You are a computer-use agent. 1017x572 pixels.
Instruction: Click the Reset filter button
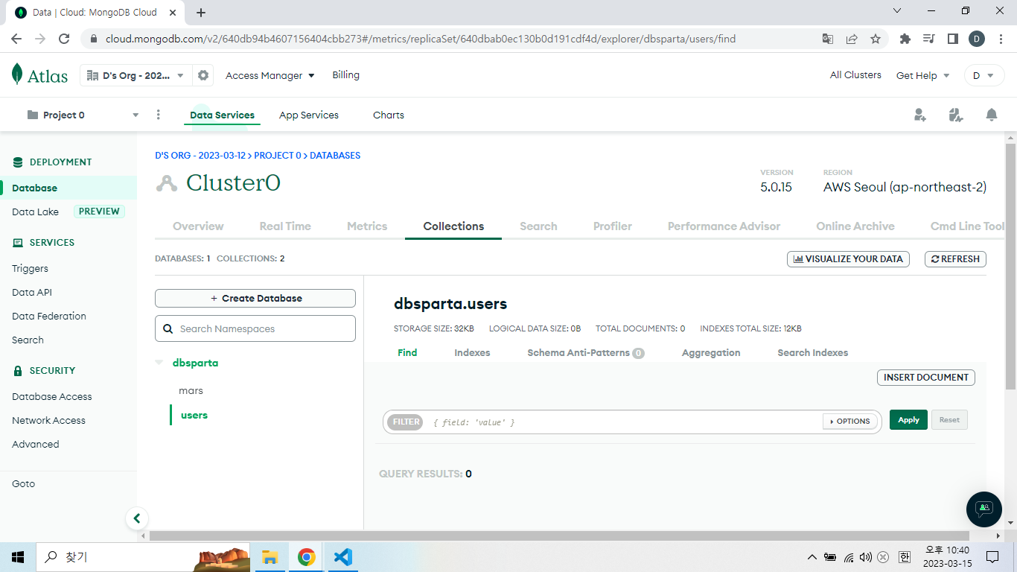click(x=949, y=420)
